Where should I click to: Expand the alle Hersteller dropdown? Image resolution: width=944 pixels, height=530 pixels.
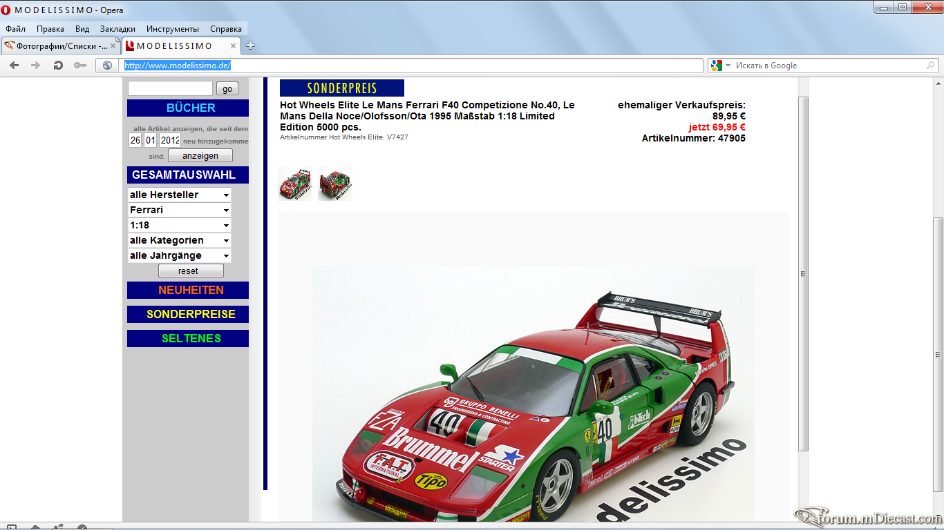[180, 195]
